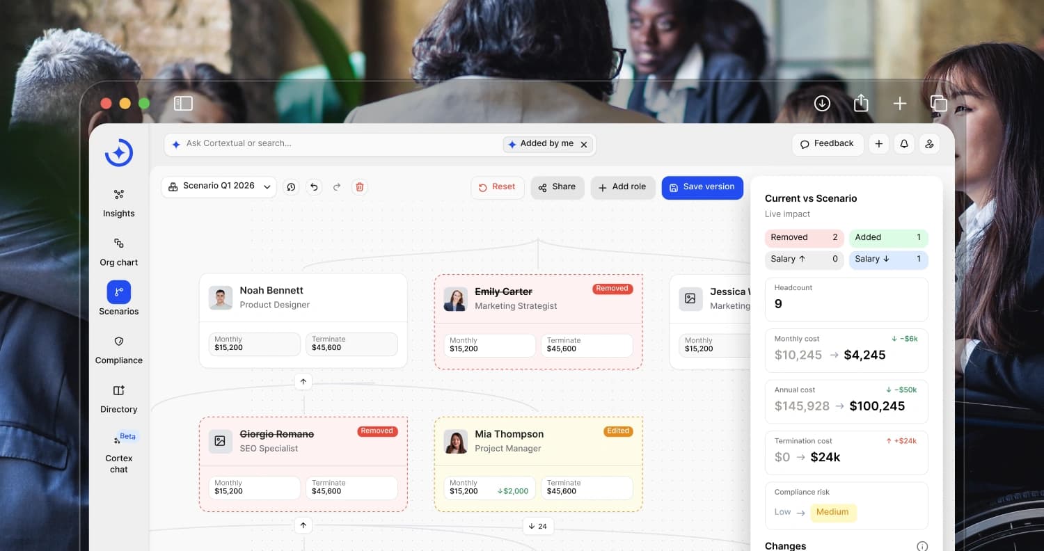Image resolution: width=1044 pixels, height=551 pixels.
Task: Toggle the browser sidebar panel icon
Action: click(183, 104)
